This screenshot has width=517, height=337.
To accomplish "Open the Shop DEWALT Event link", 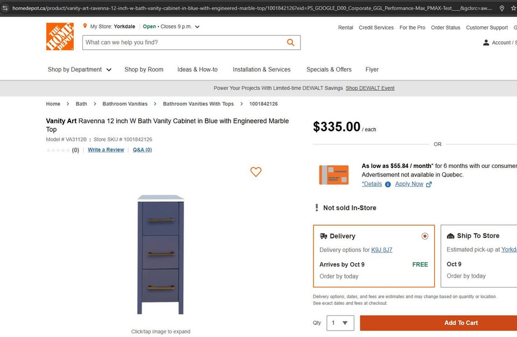I will pyautogui.click(x=370, y=88).
